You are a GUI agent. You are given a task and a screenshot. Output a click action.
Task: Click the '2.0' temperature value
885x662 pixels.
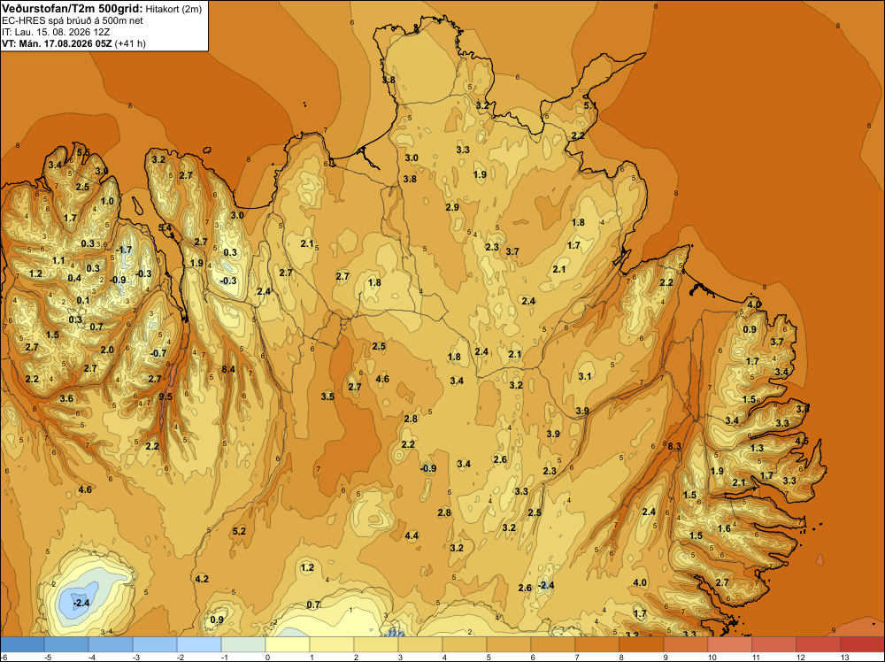(x=107, y=350)
